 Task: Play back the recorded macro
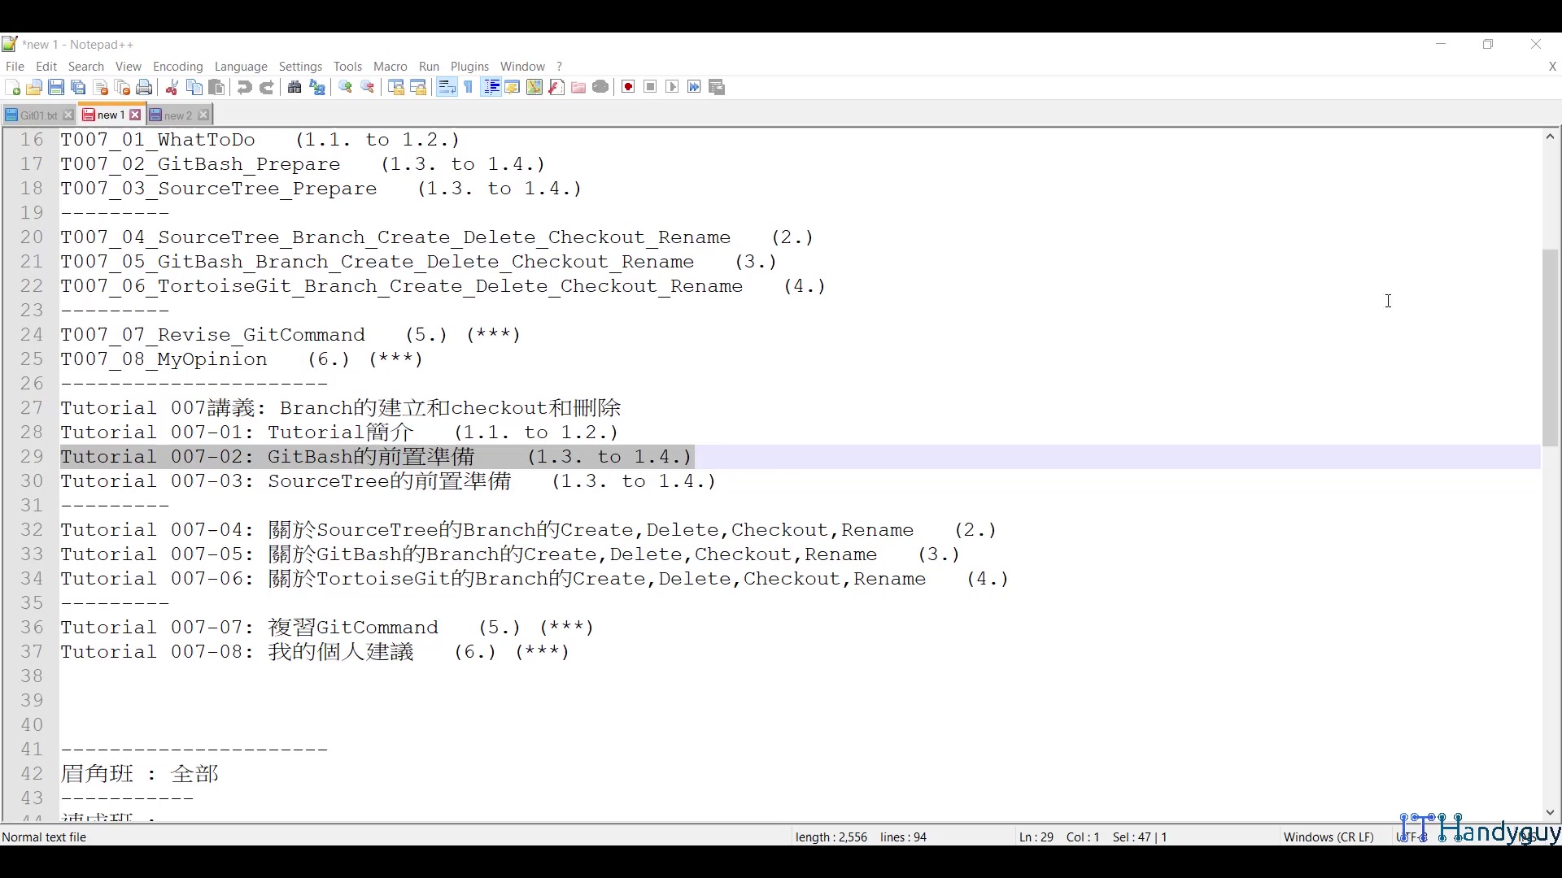click(x=672, y=87)
